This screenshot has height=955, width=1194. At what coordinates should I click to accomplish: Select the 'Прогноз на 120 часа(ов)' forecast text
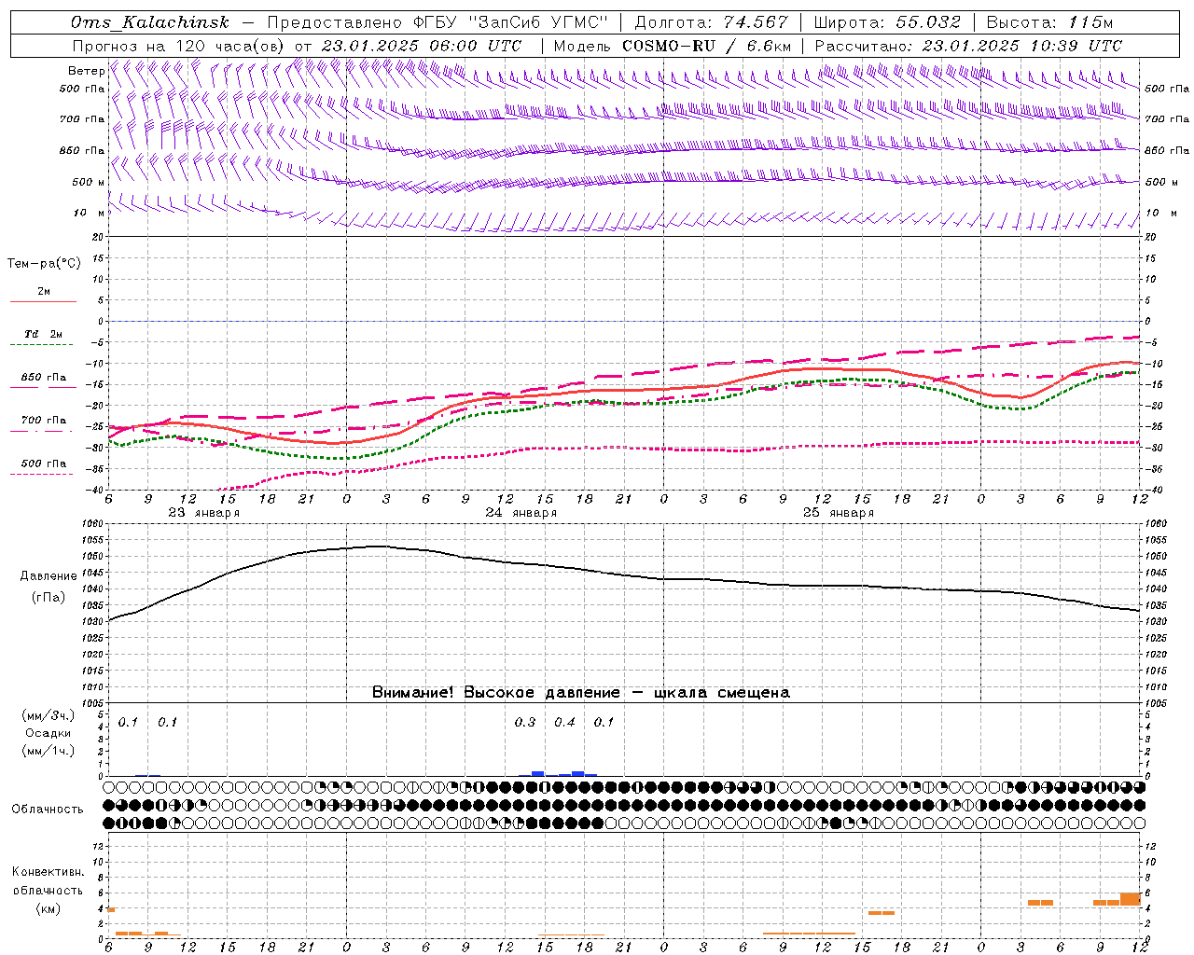(x=180, y=46)
